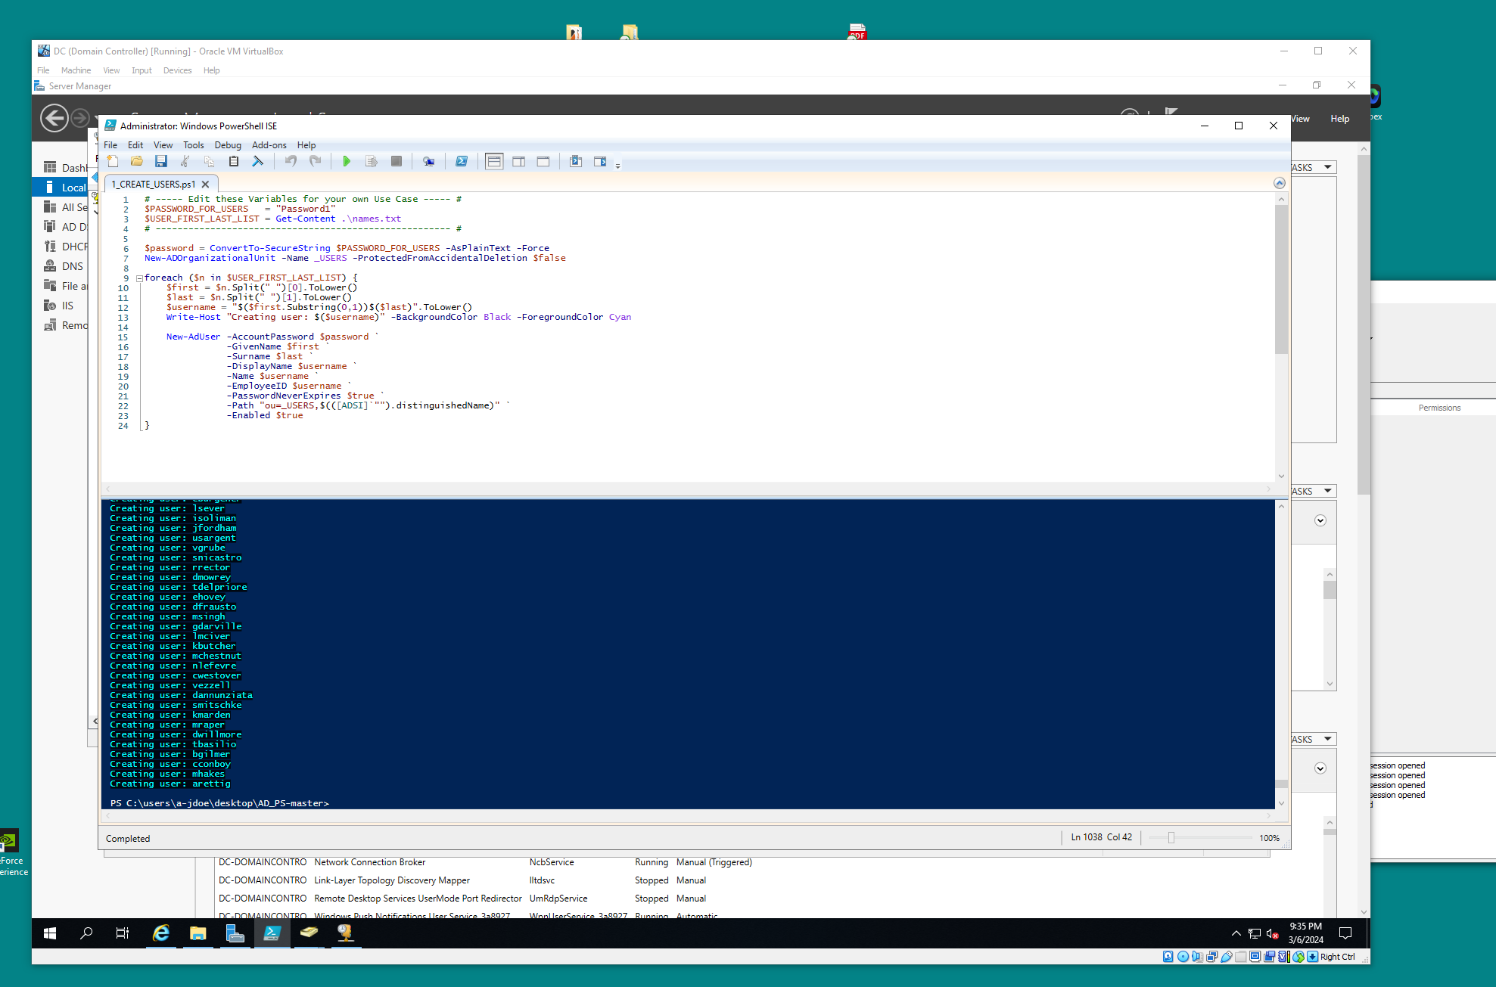The height and width of the screenshot is (987, 1496).
Task: Open File Explorer from the taskbar
Action: (x=198, y=933)
